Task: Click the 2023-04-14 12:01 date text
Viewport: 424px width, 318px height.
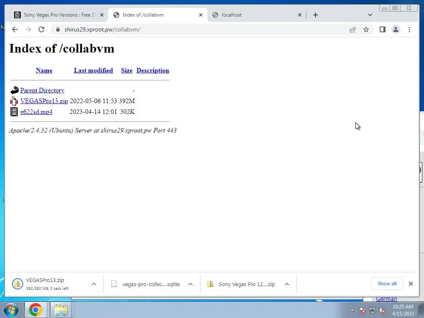Action: point(93,112)
